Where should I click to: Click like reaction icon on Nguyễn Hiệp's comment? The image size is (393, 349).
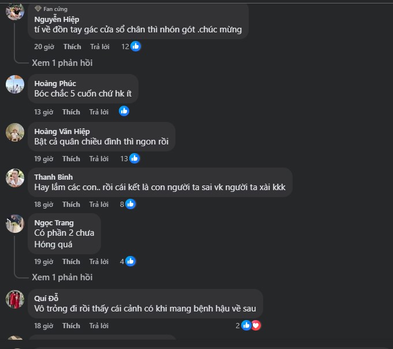click(136, 47)
